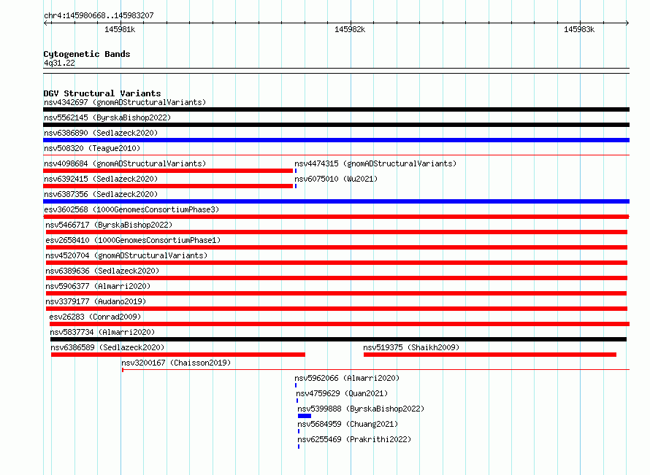
Task: Click the nsv6389636 Sedlazeck2020 label
Action: pos(102,271)
